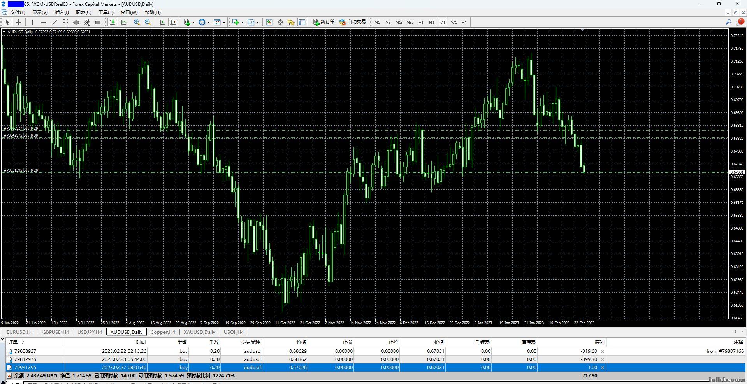Image resolution: width=747 pixels, height=384 pixels.
Task: Toggle line chart mode
Action: tap(123, 22)
